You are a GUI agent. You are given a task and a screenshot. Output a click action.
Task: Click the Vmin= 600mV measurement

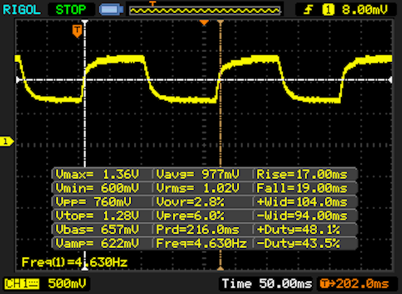click(x=97, y=188)
